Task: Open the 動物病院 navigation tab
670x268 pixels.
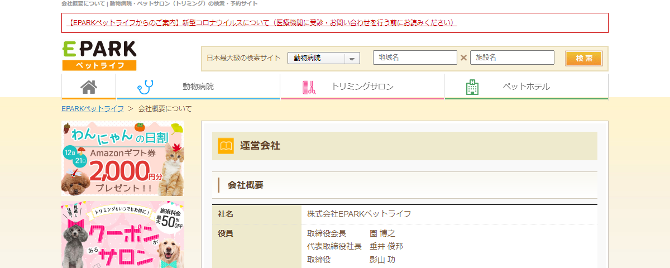Action: point(198,87)
